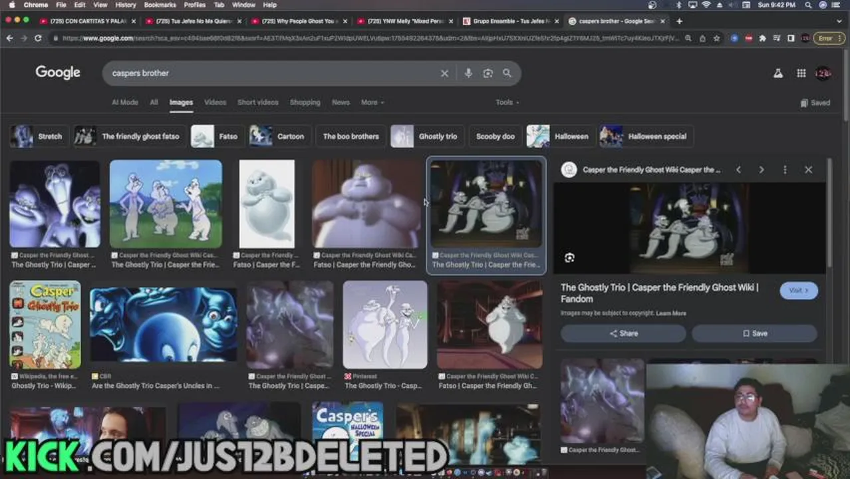Open the Google account avatar
The image size is (850, 479).
(823, 73)
